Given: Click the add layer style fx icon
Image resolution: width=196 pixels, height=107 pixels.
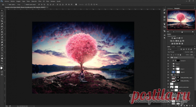Looking at the screenshot, I should [178, 106].
